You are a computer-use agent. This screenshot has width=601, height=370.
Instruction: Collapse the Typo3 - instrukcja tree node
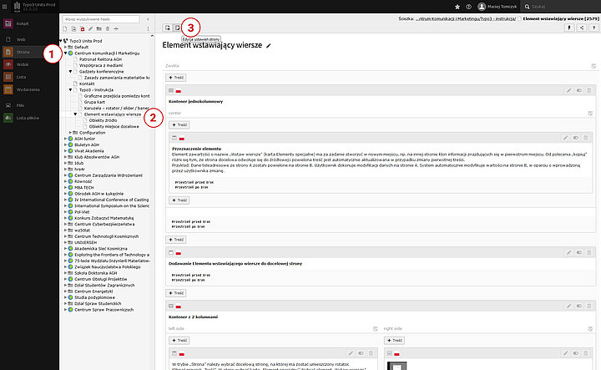tap(71, 89)
